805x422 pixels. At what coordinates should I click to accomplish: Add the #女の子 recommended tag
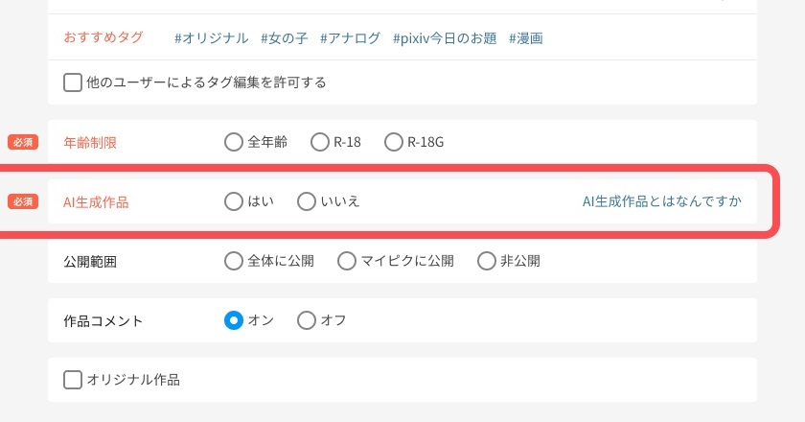point(284,38)
